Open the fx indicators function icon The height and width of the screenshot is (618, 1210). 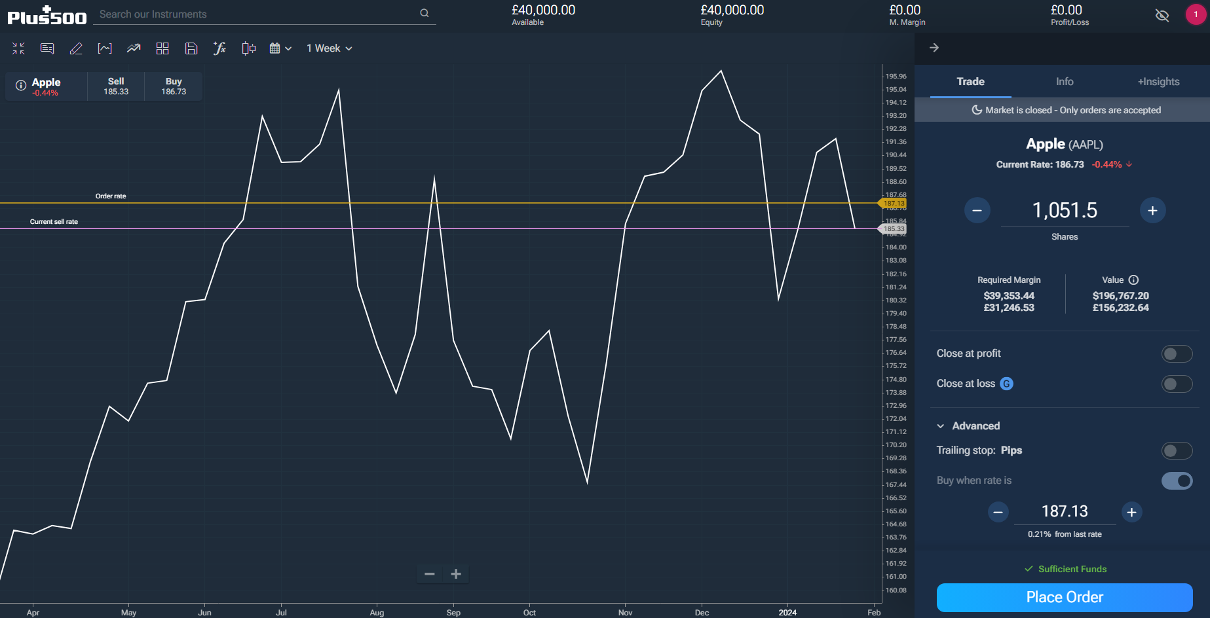pyautogui.click(x=219, y=48)
